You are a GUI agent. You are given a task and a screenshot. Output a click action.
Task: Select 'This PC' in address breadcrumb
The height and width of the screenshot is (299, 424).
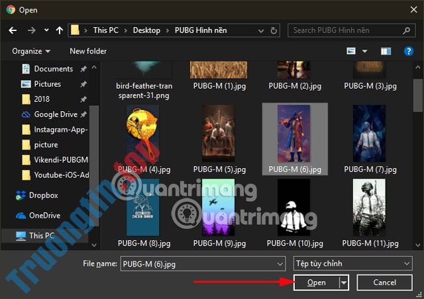coord(106,30)
